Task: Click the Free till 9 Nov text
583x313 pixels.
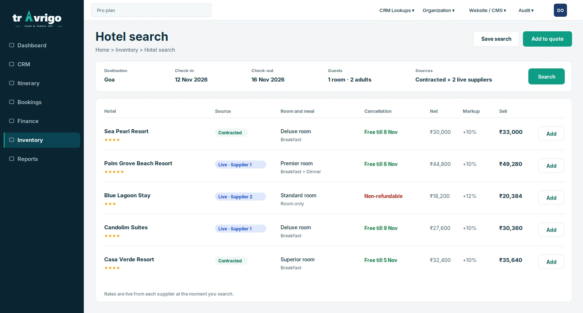Action: point(381,228)
